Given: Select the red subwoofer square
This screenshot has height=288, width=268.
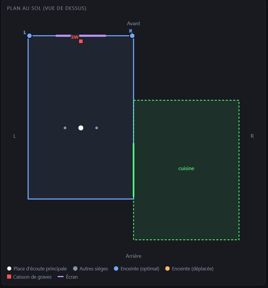Looking at the screenshot, I should (81, 41).
